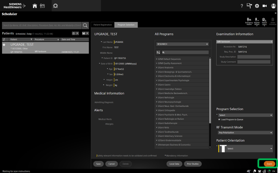Click the Prior Studies button
The width and height of the screenshot is (278, 173).
click(192, 164)
